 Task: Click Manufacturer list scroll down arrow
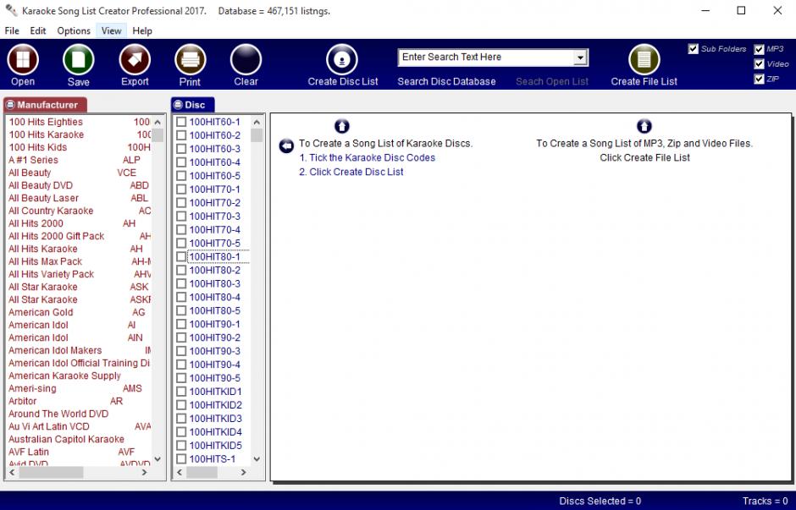pos(158,458)
